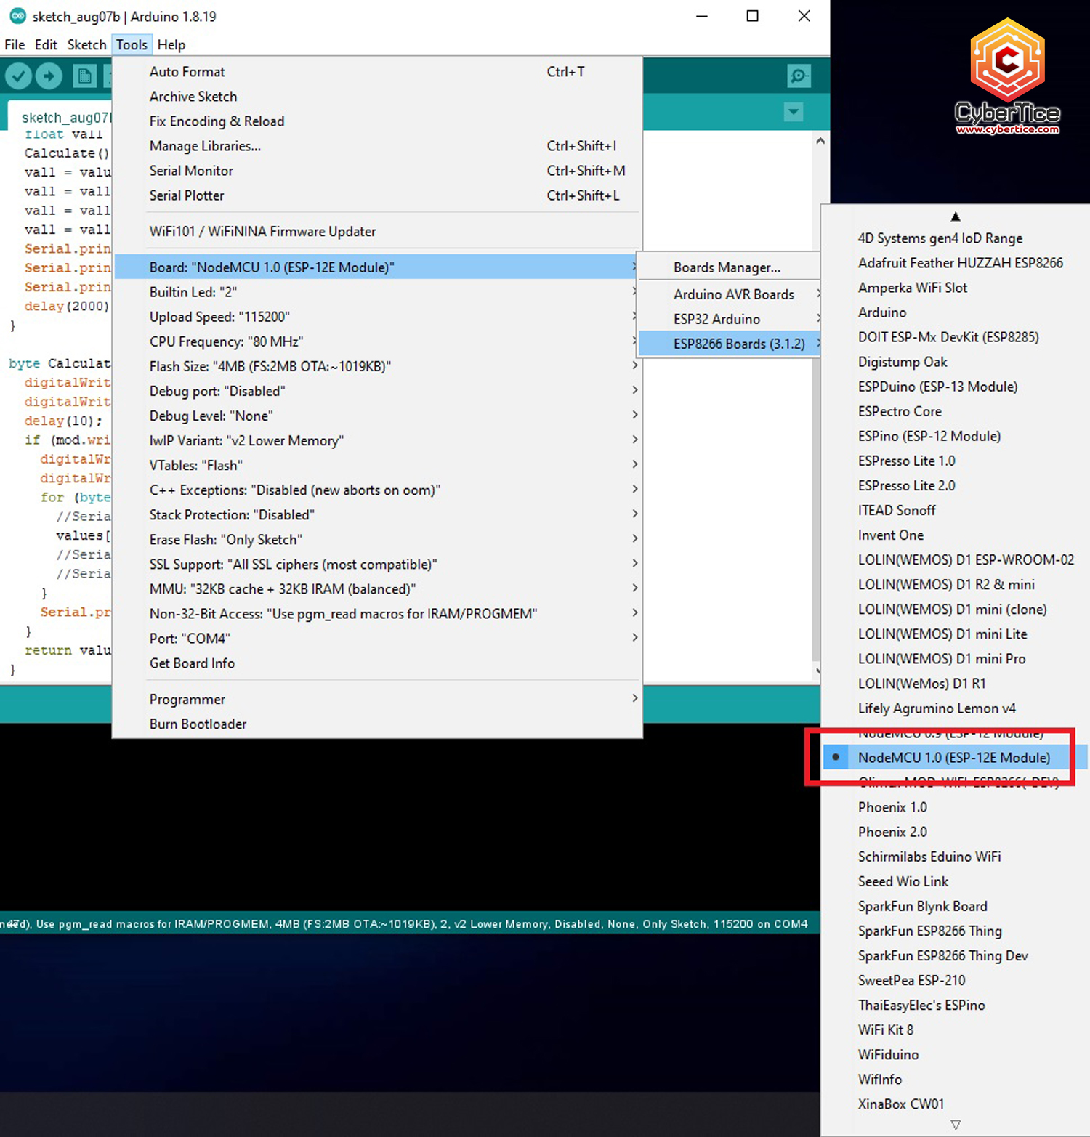Viewport: 1090px width, 1137px height.
Task: Click the CyberTice logo
Action: click(x=1007, y=78)
